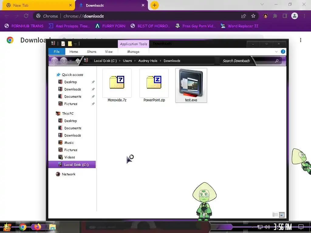Image resolution: width=311 pixels, height=233 pixels.
Task: Go back in Explorer navigation
Action: click(x=55, y=61)
